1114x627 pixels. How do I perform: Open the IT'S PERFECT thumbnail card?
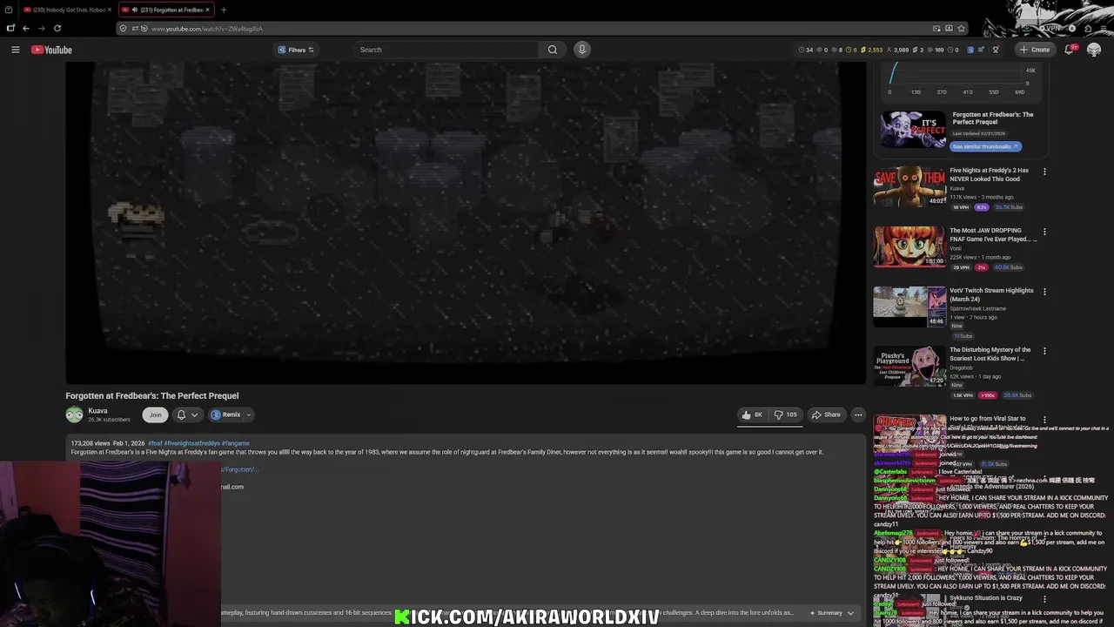[x=913, y=130]
